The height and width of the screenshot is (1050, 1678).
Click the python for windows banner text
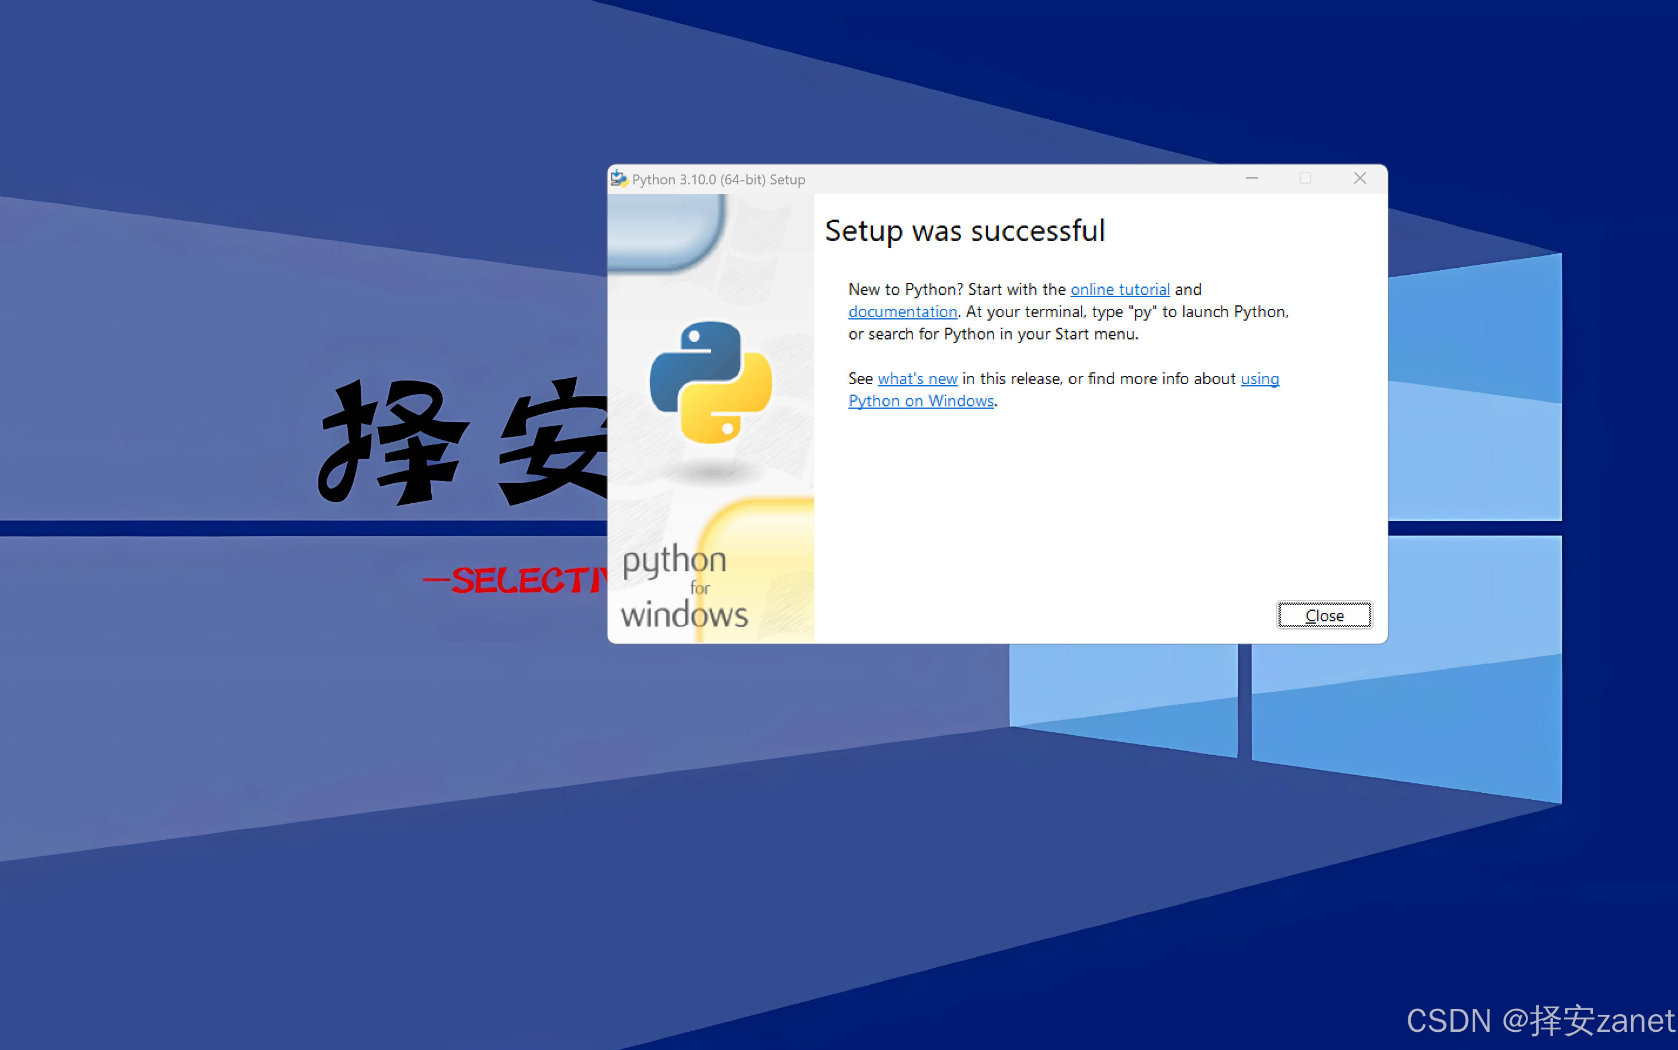tap(684, 587)
